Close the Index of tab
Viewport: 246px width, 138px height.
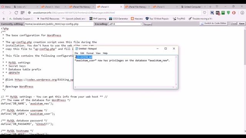pyautogui.click(x=37, y=7)
